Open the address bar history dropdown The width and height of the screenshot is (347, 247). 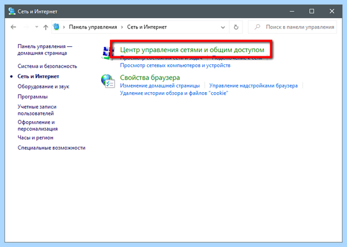223,27
